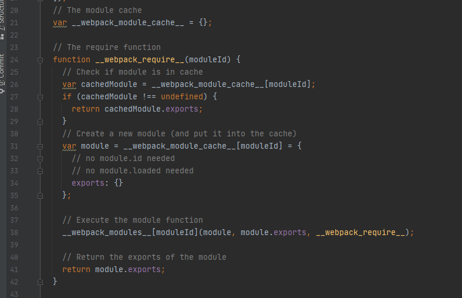Image resolution: width=462 pixels, height=298 pixels.
Task: Click comment 'The module cache'
Action: point(97,11)
